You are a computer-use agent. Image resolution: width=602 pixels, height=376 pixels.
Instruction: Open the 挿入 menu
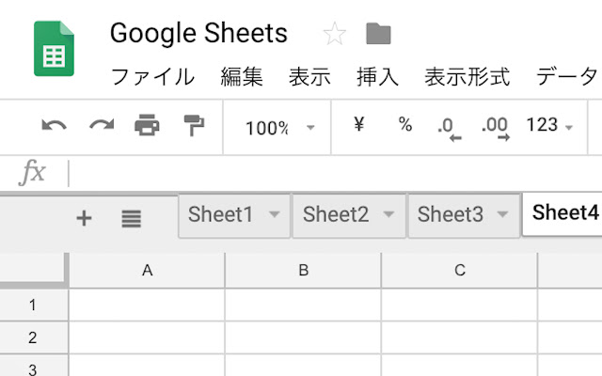pos(378,77)
